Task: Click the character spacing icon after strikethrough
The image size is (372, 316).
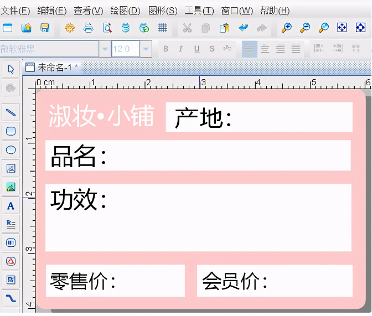Action: pos(228,48)
